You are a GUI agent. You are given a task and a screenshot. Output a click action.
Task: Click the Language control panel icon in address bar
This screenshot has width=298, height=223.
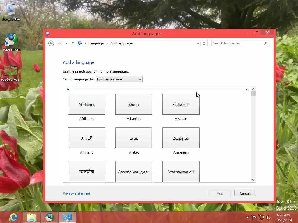pos(80,43)
